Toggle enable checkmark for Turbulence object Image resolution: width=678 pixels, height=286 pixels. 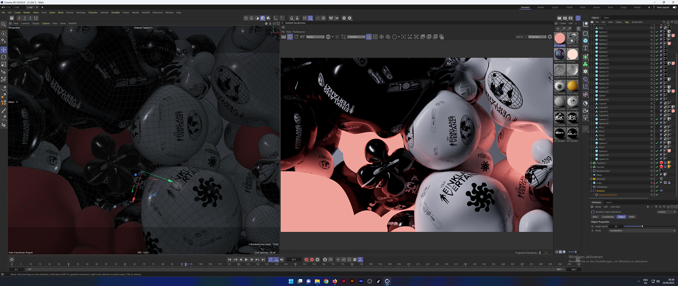pos(657,187)
